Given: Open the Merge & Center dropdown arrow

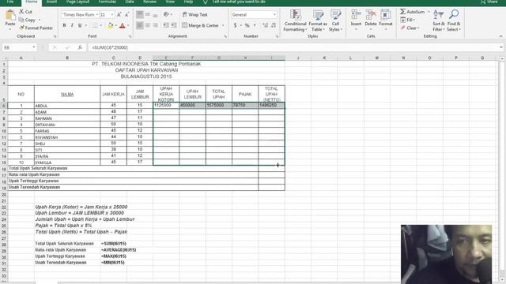Looking at the screenshot, I should pyautogui.click(x=223, y=25).
